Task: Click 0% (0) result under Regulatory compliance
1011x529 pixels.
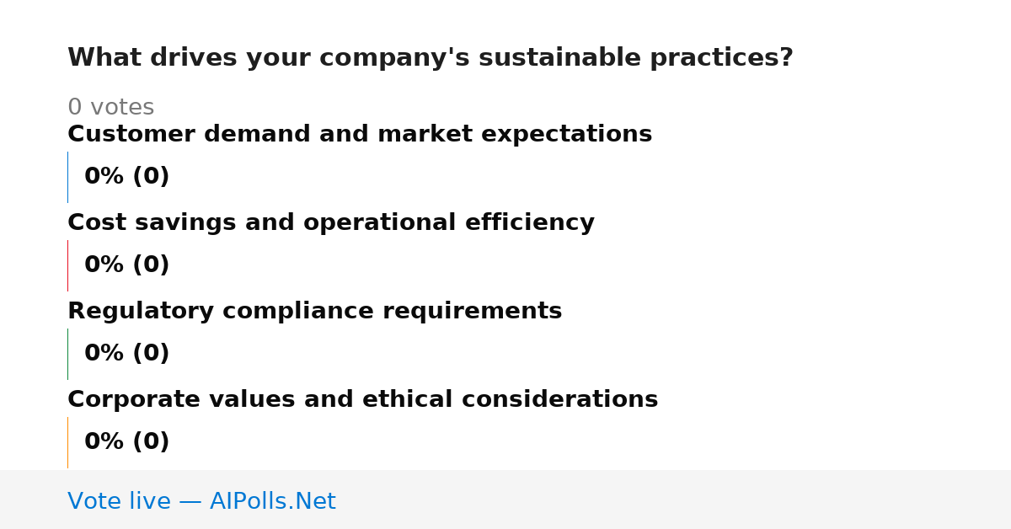Action: [x=126, y=354]
